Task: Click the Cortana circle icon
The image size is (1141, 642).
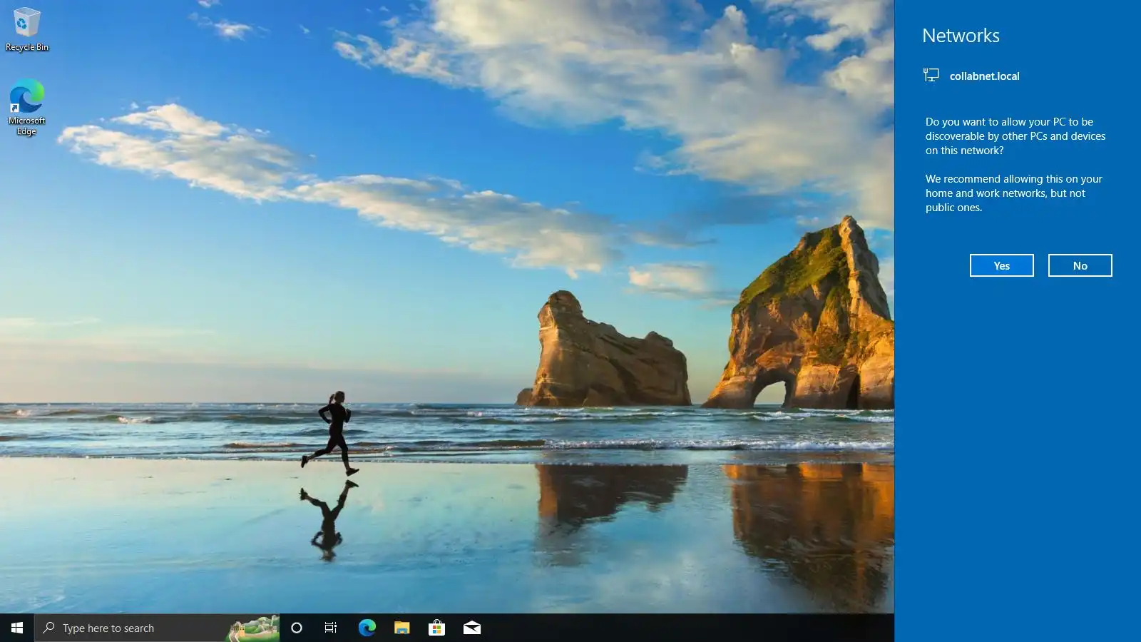Action: [297, 628]
